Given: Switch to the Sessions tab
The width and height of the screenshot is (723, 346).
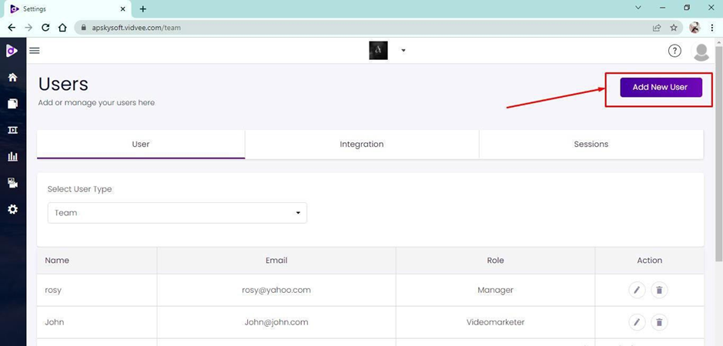Looking at the screenshot, I should point(591,145).
